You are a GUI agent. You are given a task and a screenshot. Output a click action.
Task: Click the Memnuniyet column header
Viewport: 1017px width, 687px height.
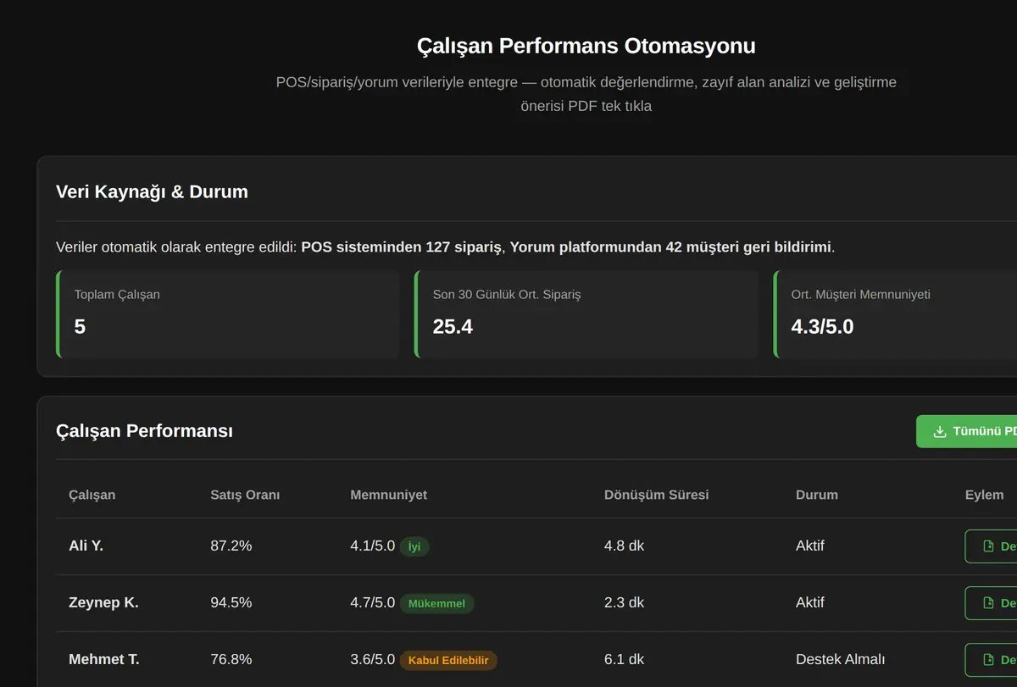388,495
